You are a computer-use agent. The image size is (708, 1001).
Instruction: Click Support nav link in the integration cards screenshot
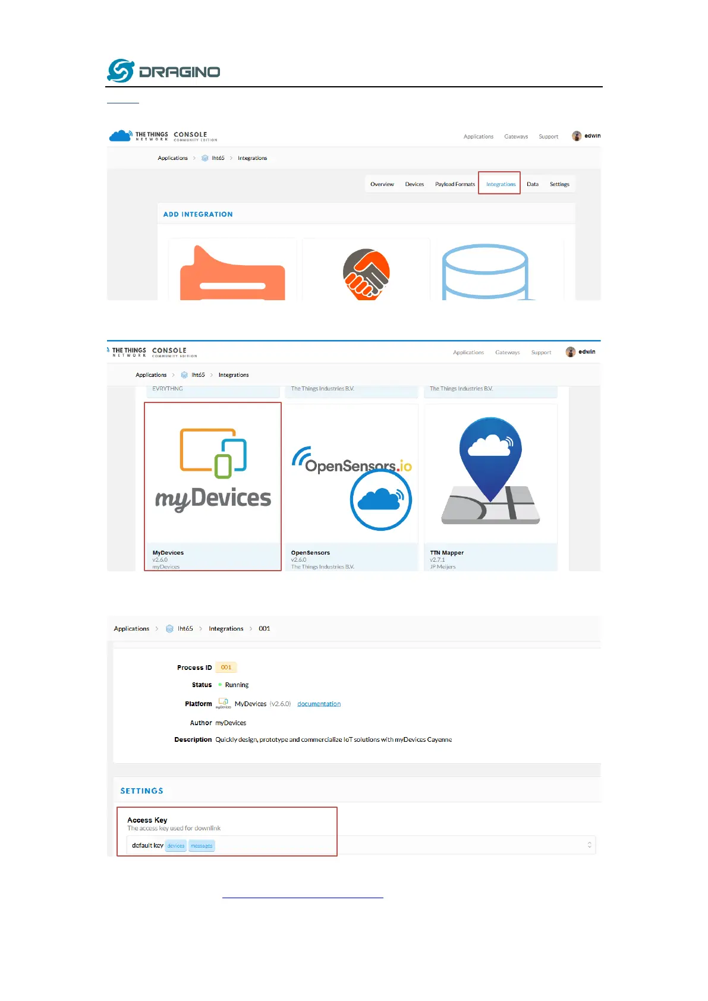pyautogui.click(x=542, y=352)
